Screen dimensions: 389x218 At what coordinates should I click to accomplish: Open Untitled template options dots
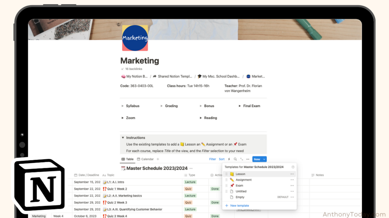click(292, 191)
